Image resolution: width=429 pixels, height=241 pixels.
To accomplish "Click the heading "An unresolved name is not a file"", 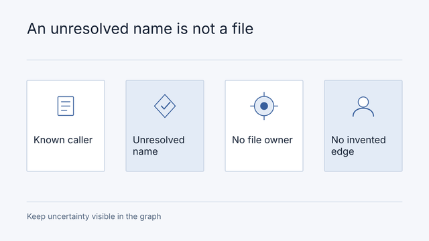I will point(140,29).
